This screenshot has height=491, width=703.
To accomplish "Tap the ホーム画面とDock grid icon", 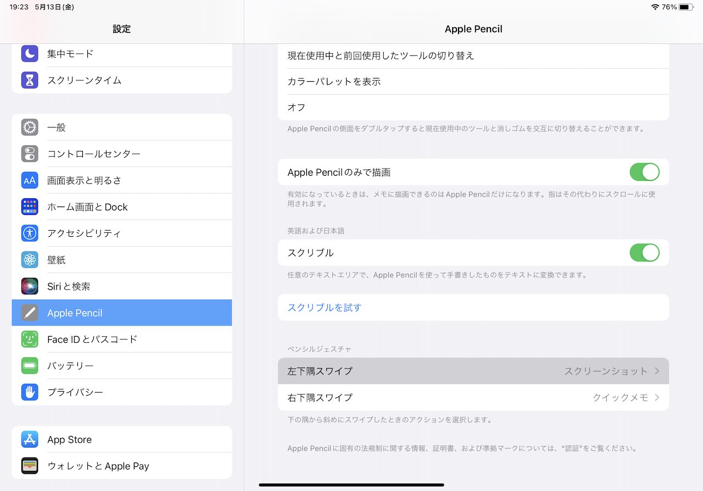I will pos(30,207).
